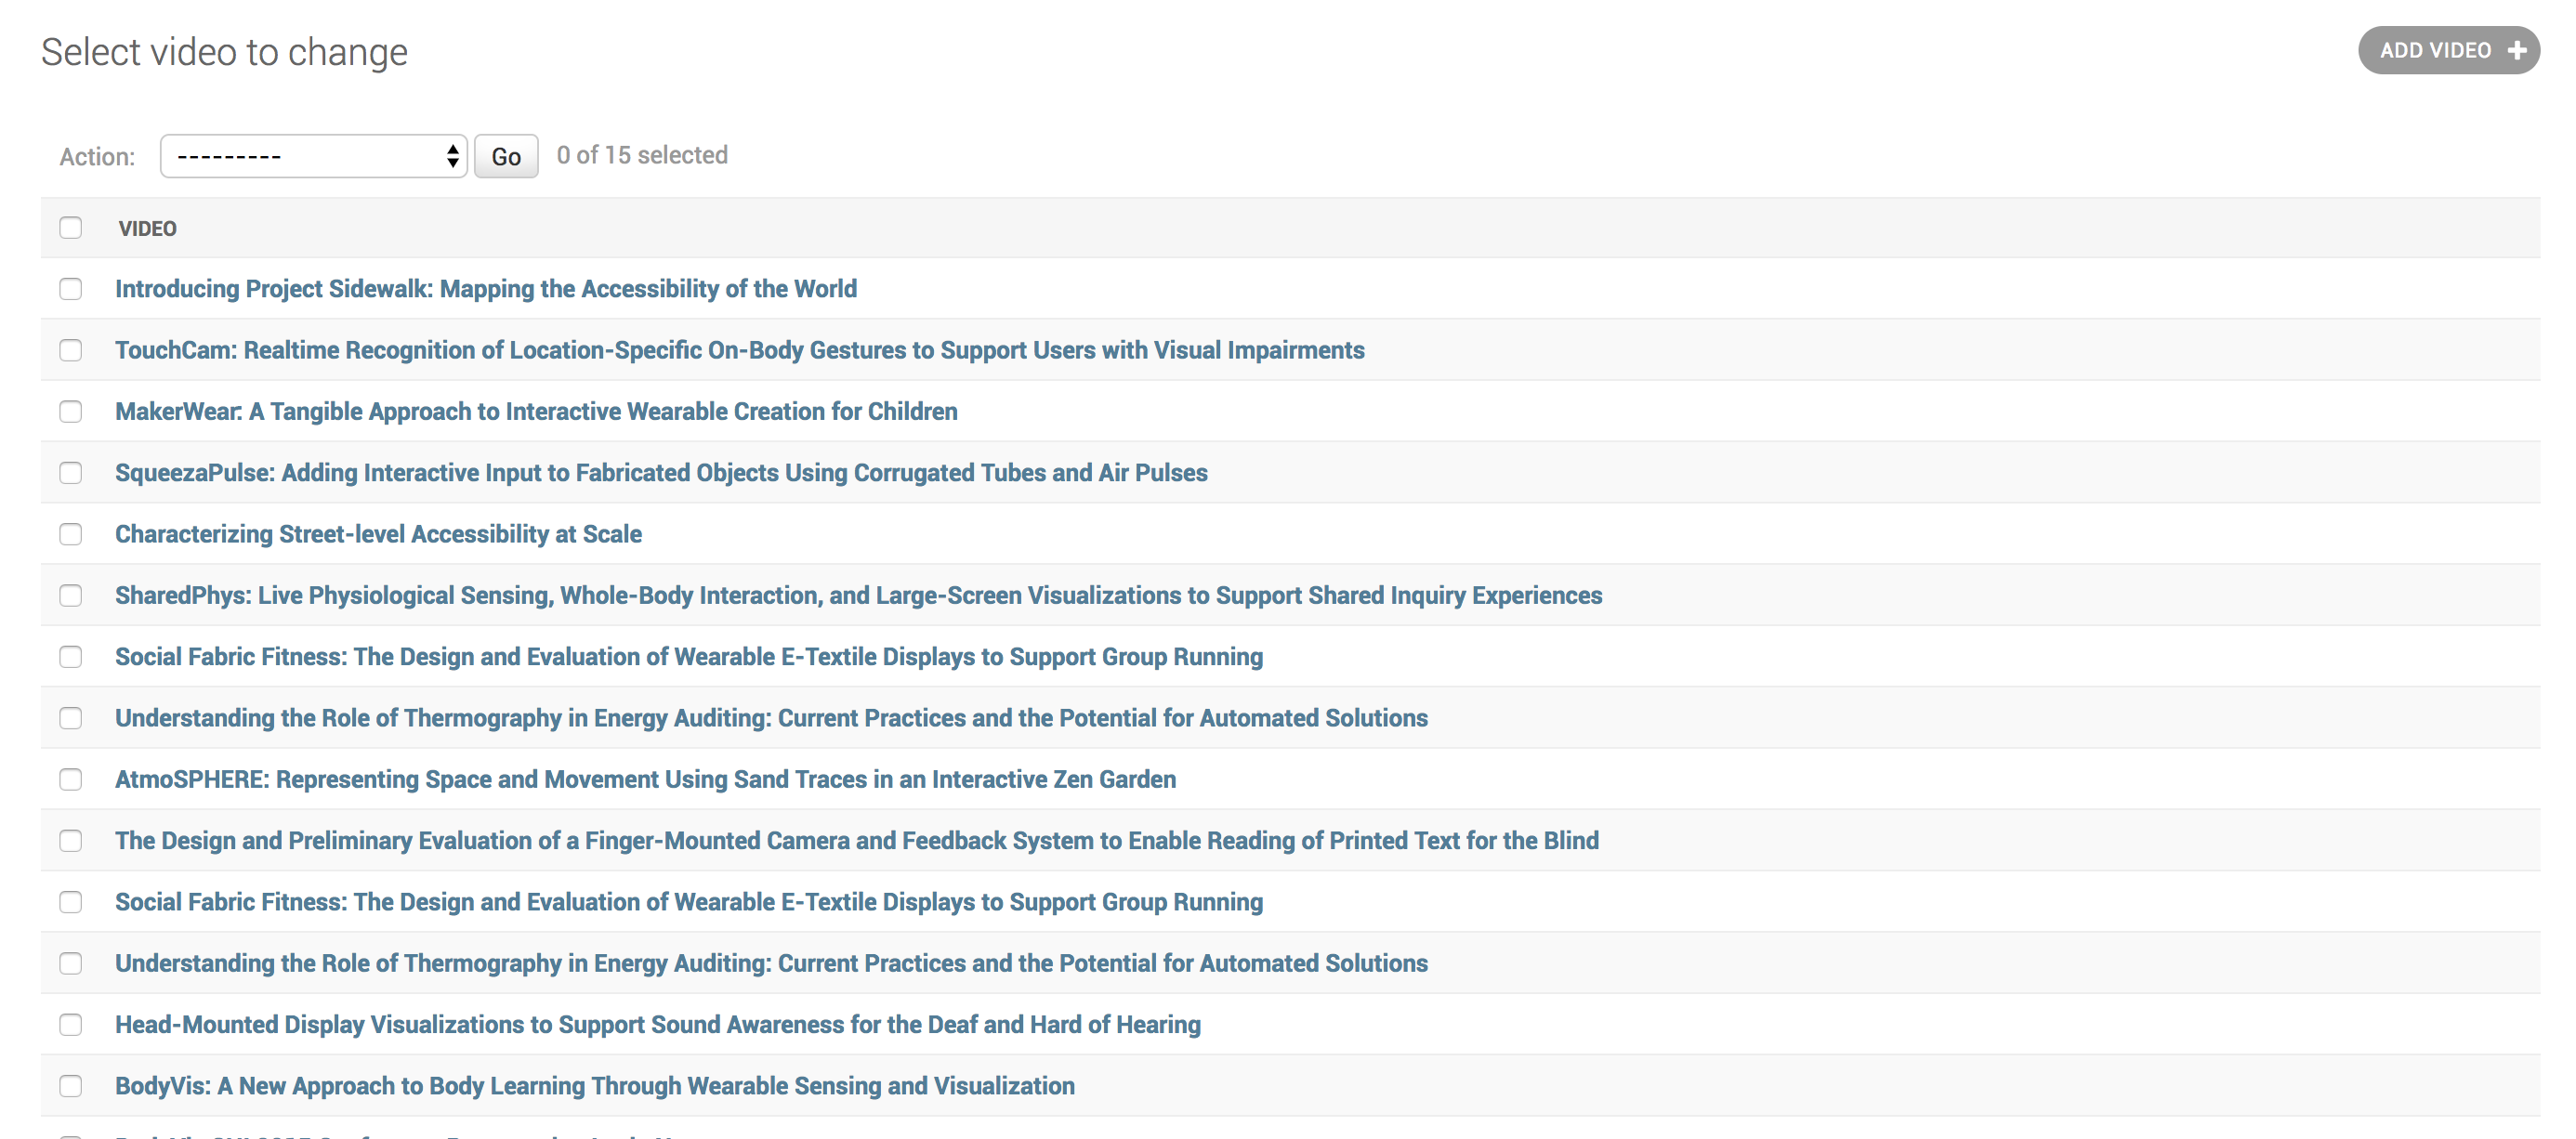Select the checkbox for AtmoSPHERE video
Screen dimensions: 2576x1139
(x=70, y=779)
